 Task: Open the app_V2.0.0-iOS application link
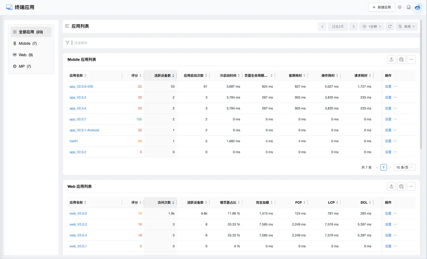tap(81, 87)
